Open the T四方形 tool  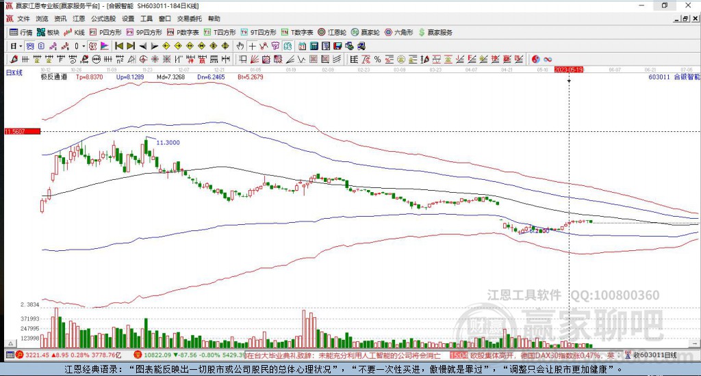[x=220, y=32]
